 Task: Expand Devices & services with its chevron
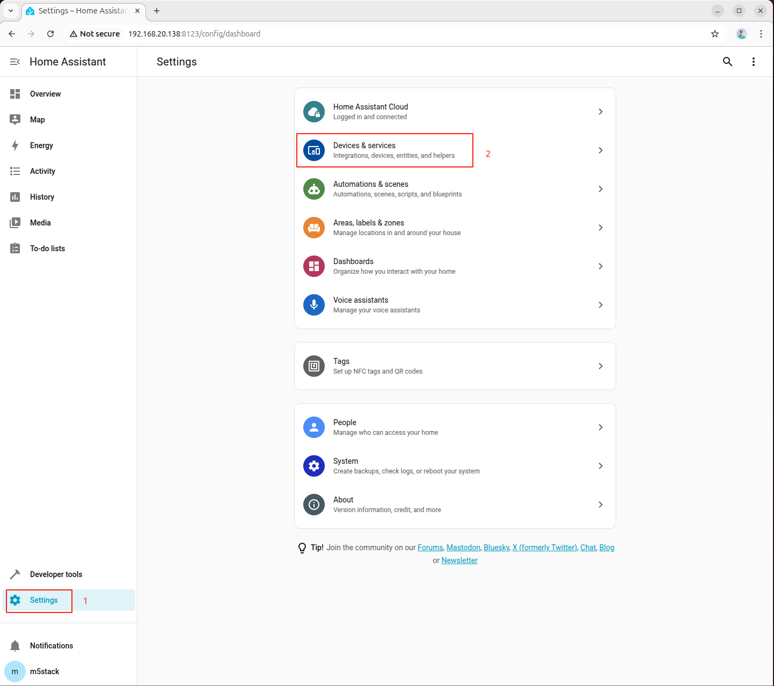click(x=600, y=150)
